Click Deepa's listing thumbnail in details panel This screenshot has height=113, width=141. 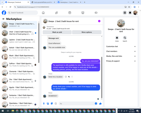[x=121, y=23]
